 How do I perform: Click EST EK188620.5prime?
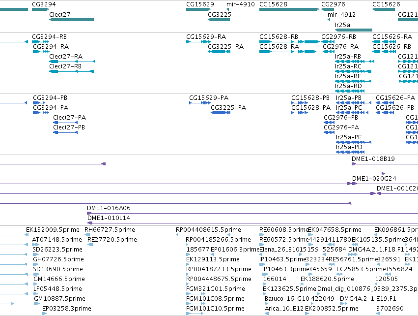[327, 279]
